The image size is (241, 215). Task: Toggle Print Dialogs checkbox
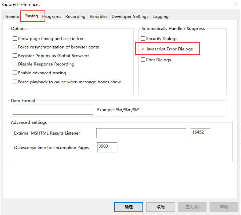click(143, 60)
